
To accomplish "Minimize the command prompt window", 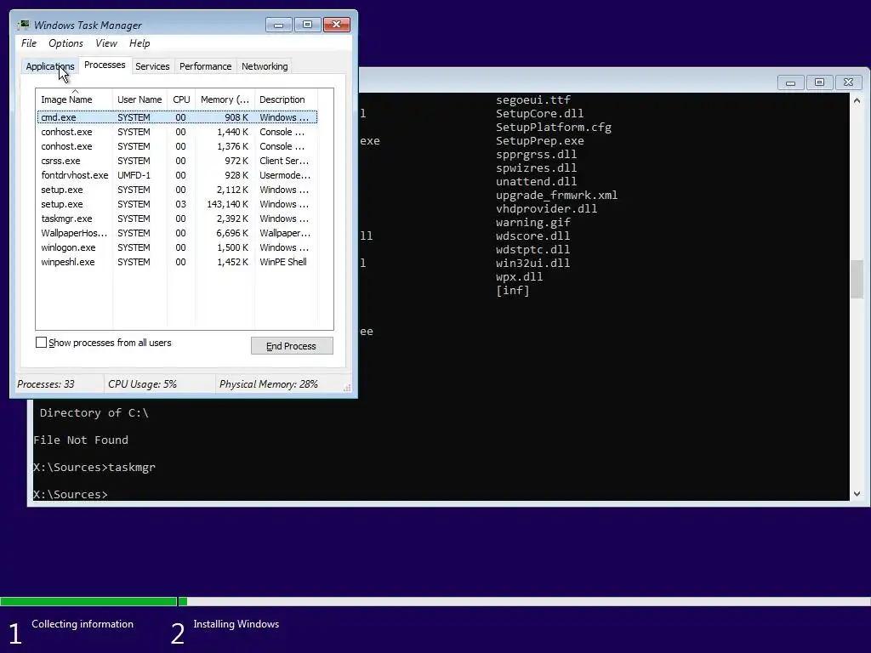I will click(x=790, y=82).
